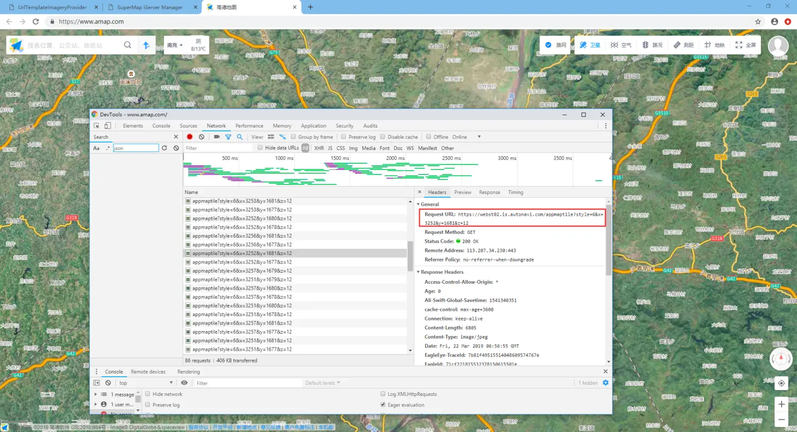Viewport: 797px width, 432px height.
Task: Clear the search results
Action: coord(176,148)
